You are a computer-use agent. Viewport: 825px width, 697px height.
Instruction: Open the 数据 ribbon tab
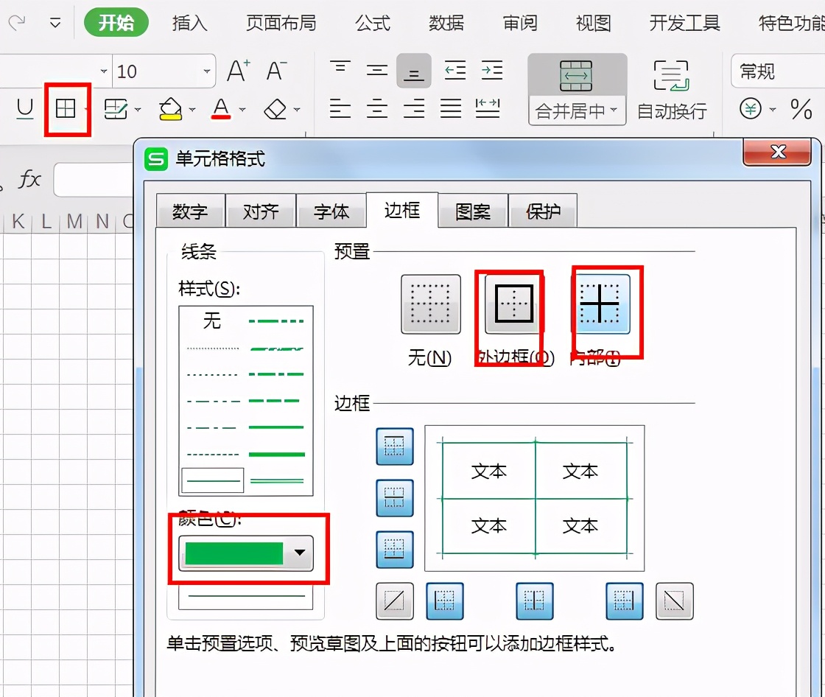pos(446,23)
